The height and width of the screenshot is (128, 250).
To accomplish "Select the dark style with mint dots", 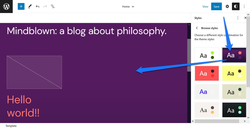I will (x=234, y=110).
